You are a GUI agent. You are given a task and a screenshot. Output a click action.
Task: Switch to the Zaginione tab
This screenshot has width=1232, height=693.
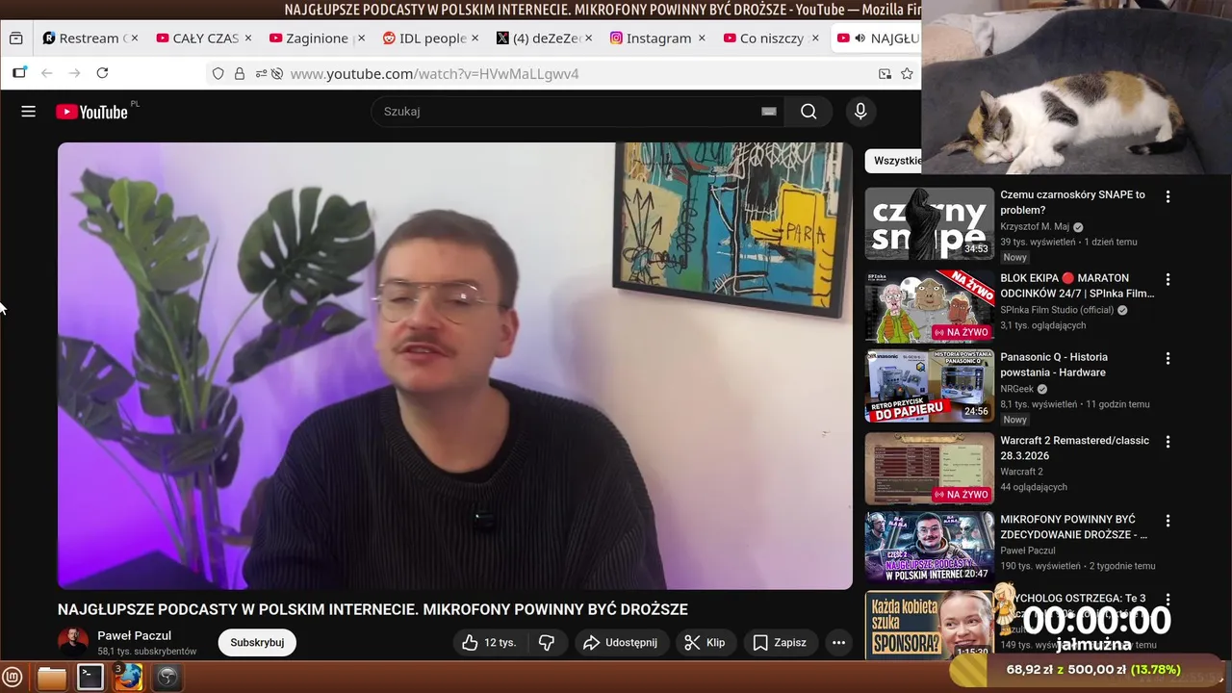tap(318, 38)
